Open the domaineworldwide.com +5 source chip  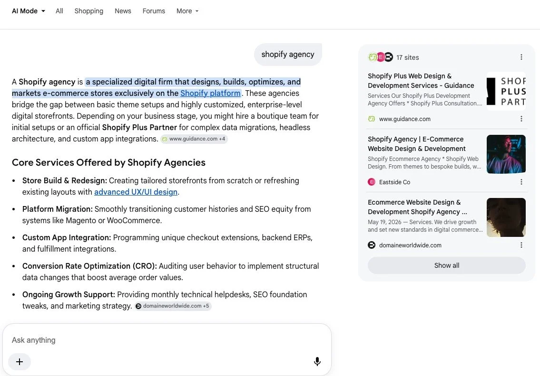(173, 306)
